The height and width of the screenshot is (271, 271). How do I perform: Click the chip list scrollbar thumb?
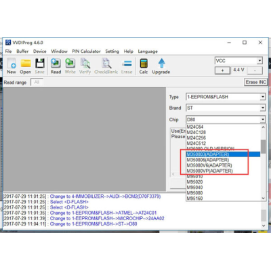pos(263,146)
